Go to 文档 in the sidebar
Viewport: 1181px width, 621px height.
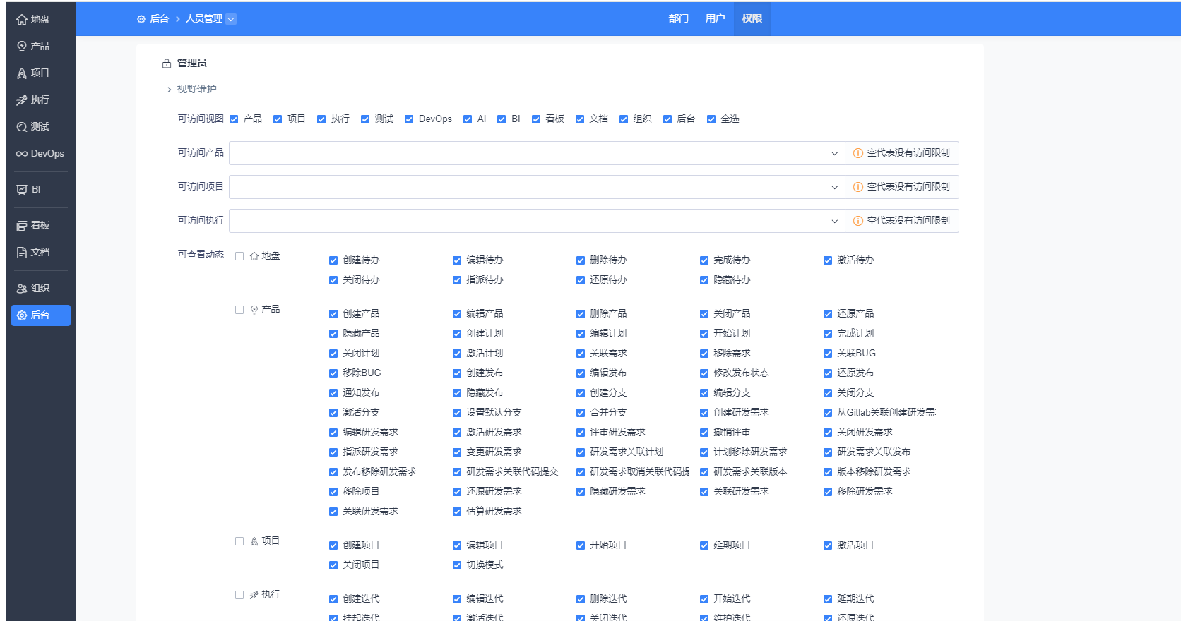pos(33,253)
